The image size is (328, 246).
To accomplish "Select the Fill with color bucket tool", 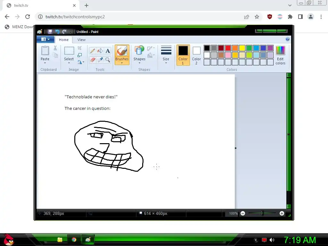I will (100, 51).
